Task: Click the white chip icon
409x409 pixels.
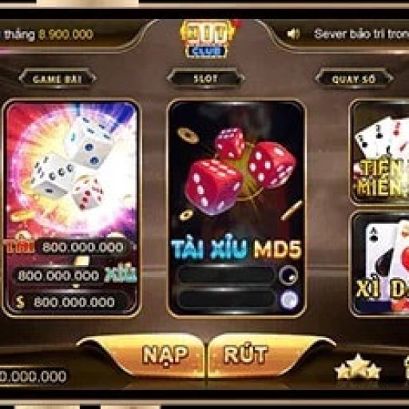Action: tap(289, 300)
